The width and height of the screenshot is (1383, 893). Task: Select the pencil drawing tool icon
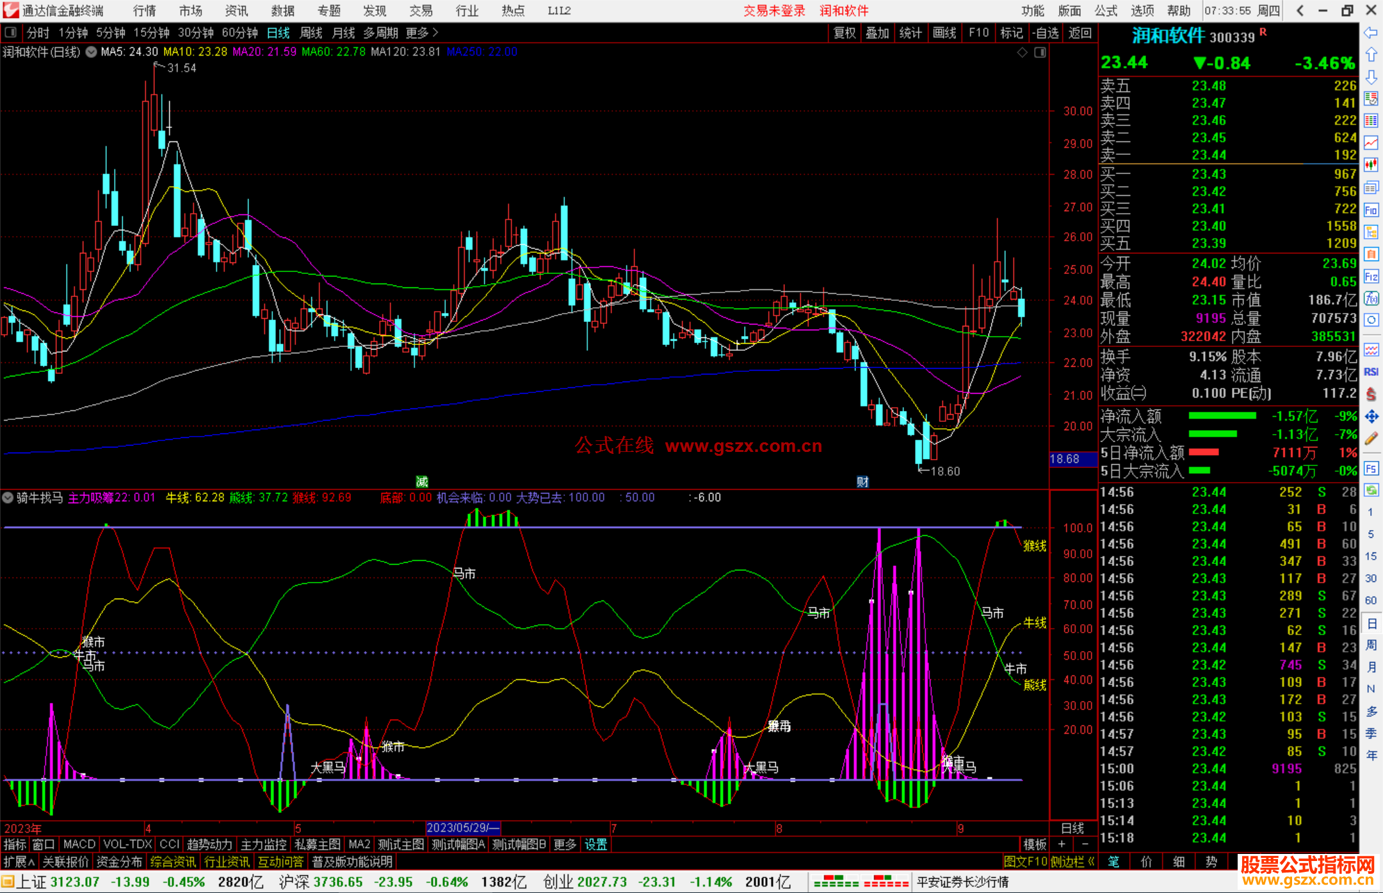click(x=1371, y=439)
